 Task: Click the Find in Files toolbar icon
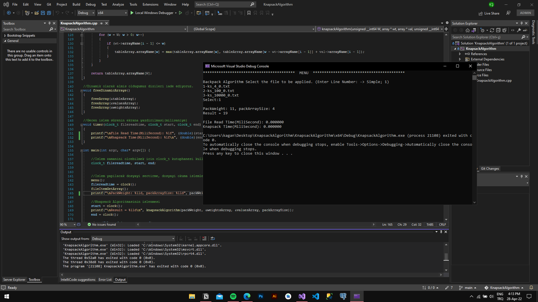(199, 13)
